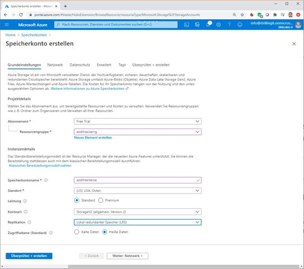Open the browser profile picture
The height and width of the screenshot is (269, 304).
click(x=290, y=15)
